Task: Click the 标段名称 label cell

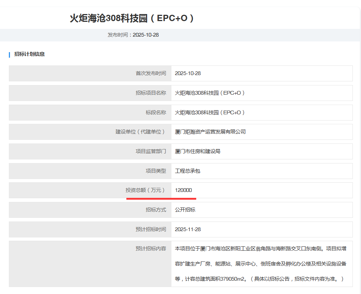Action: (156, 112)
